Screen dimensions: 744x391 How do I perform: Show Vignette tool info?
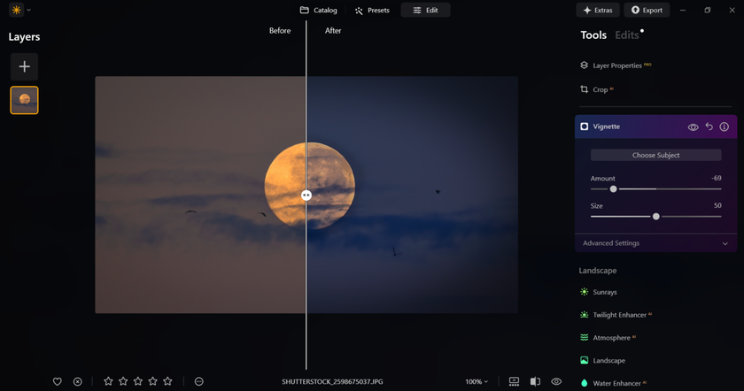725,126
